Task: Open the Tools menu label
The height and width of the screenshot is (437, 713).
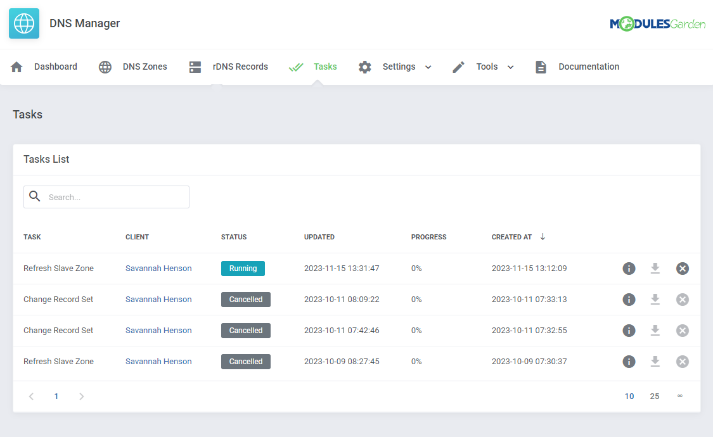Action: (x=487, y=66)
